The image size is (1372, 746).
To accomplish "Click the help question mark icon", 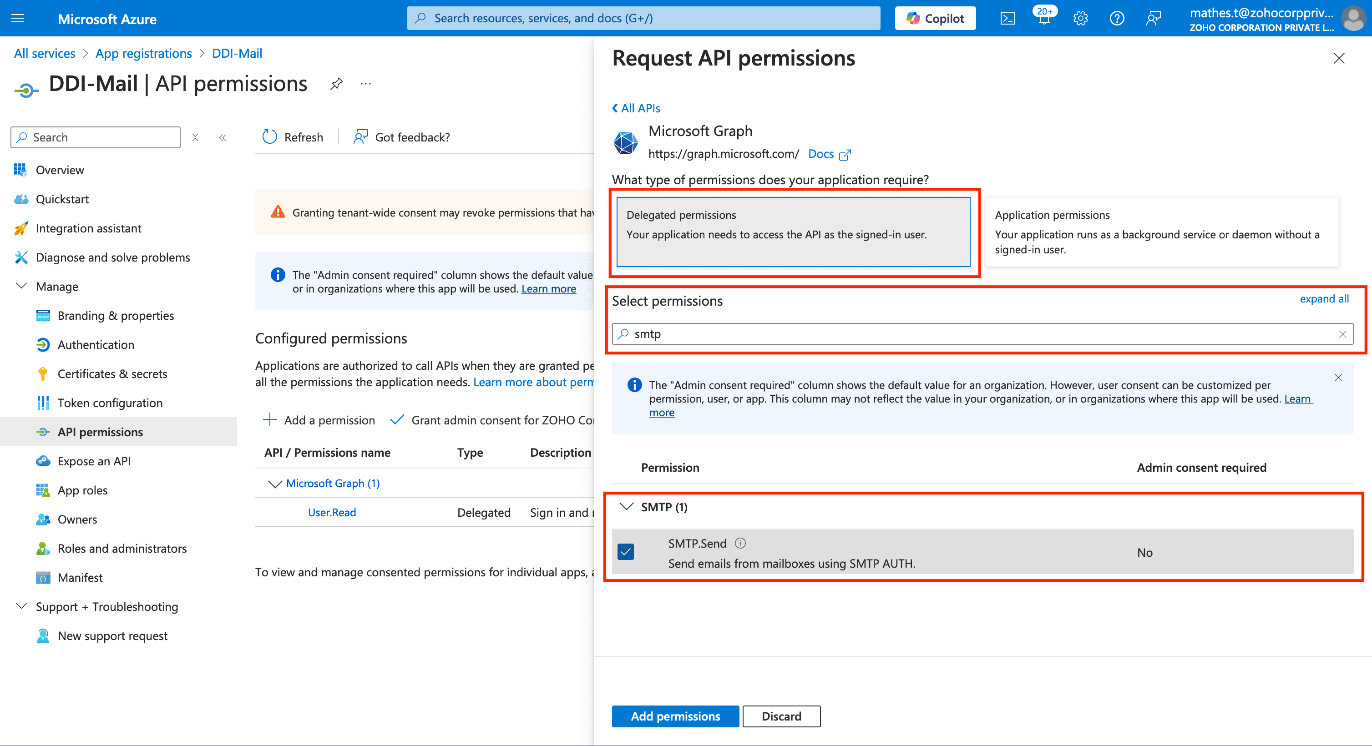I will 1116,19.
